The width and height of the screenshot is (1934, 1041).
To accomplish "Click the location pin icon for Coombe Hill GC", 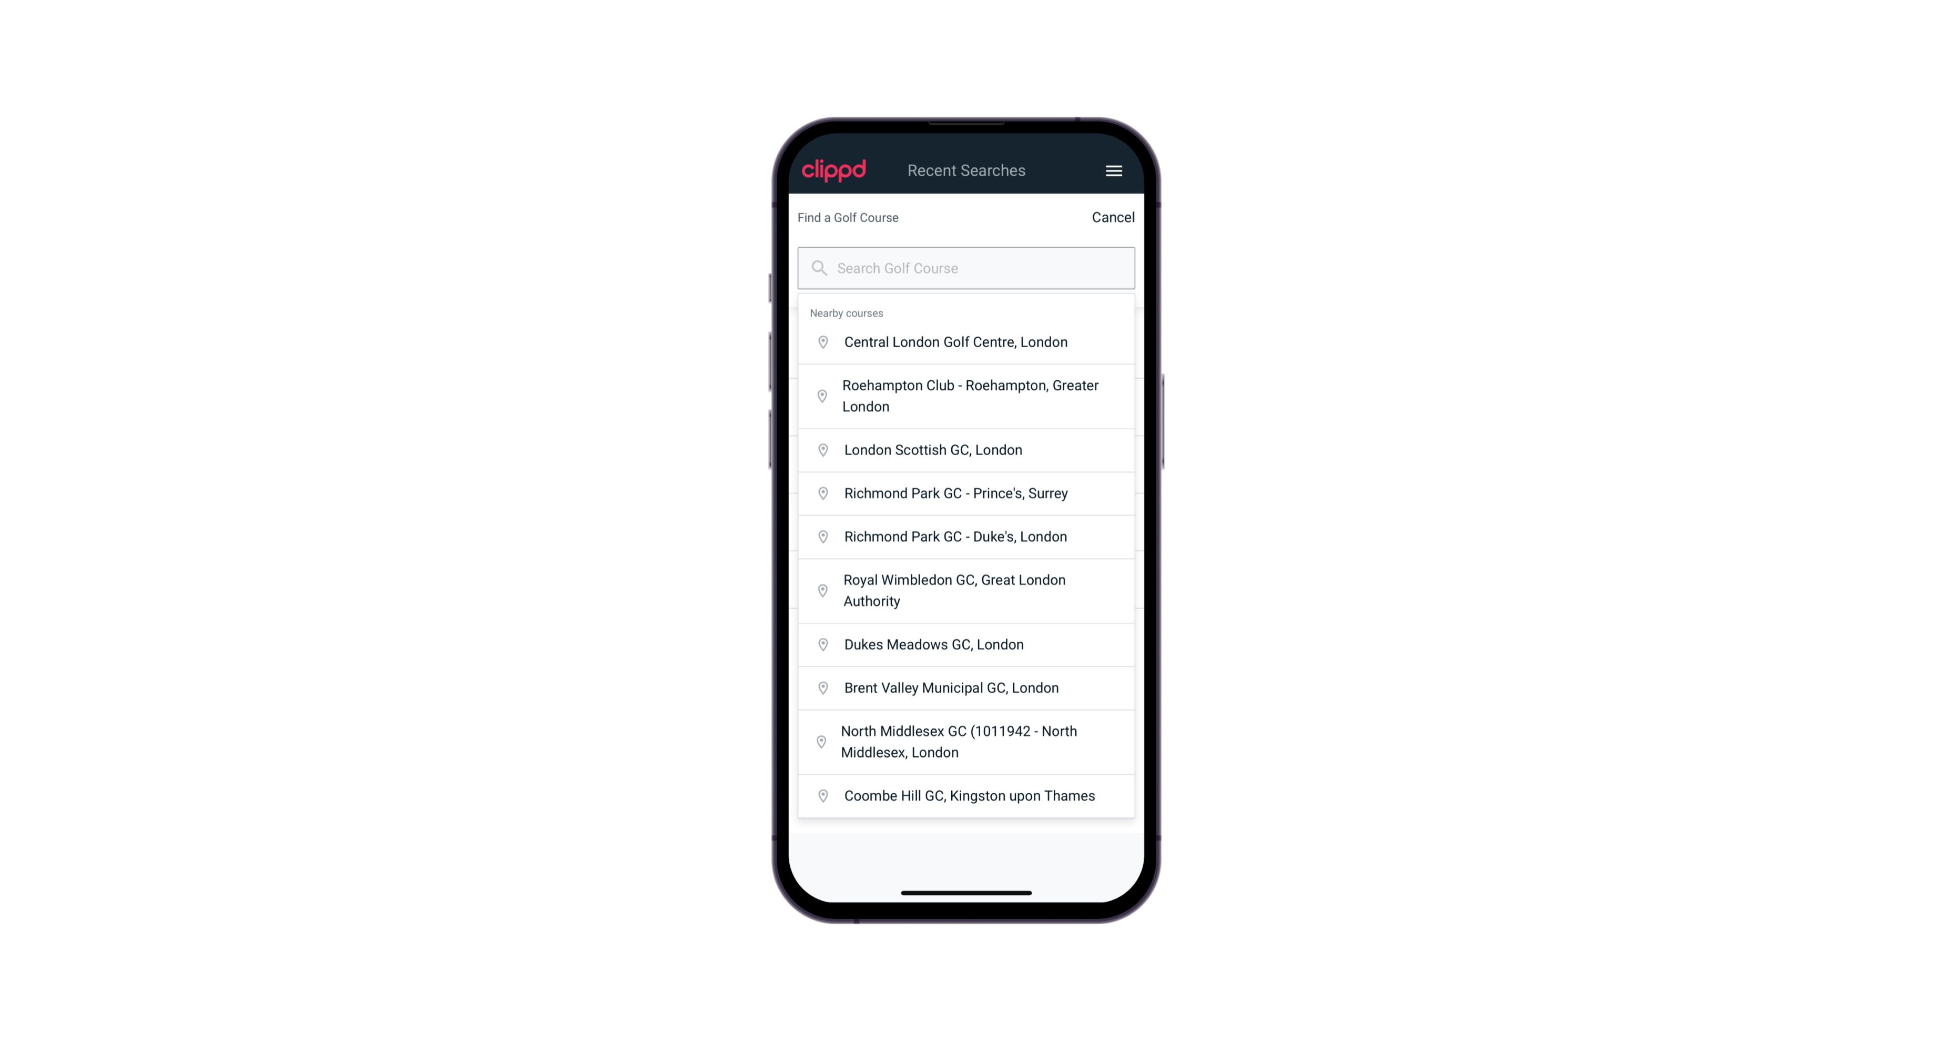I will coord(821,795).
